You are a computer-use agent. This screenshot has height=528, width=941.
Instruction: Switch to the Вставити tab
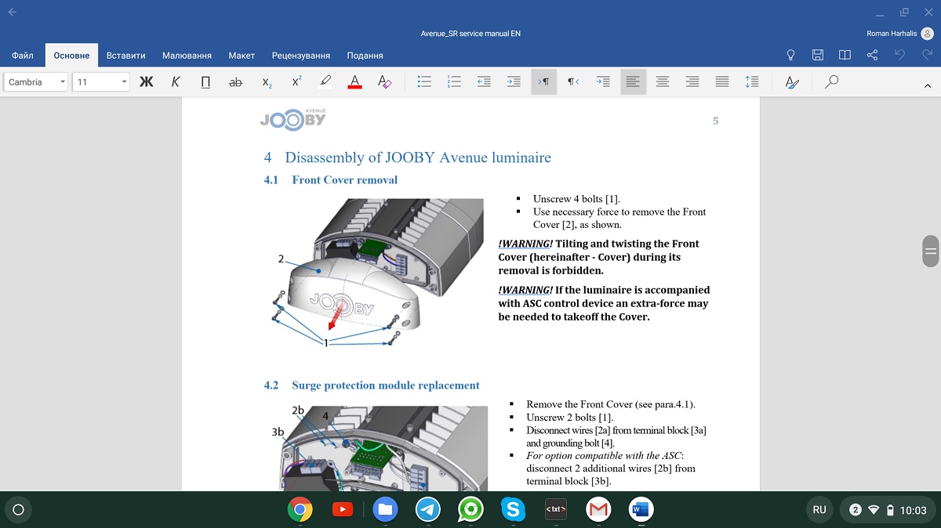tap(126, 56)
